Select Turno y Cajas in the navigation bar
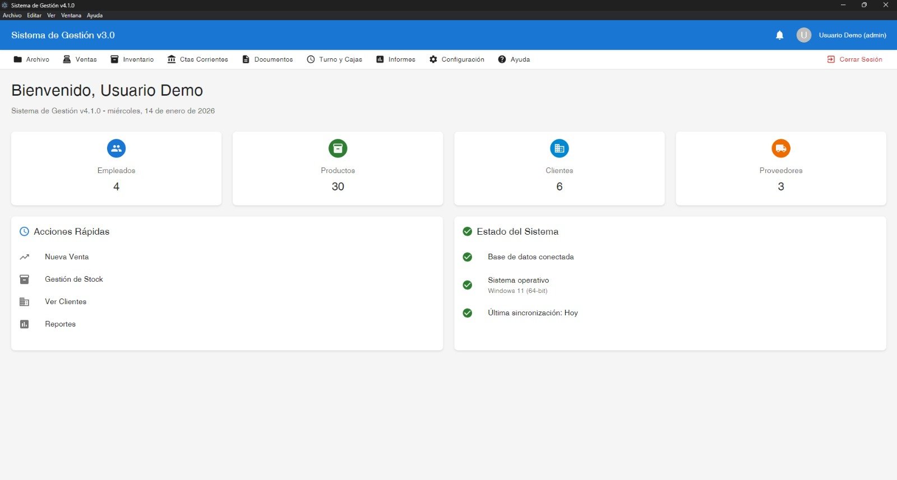This screenshot has width=897, height=480. (335, 59)
